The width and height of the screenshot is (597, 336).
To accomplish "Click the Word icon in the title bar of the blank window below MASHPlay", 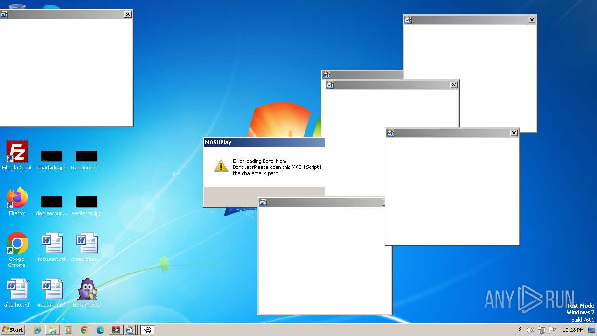I will (x=263, y=203).
